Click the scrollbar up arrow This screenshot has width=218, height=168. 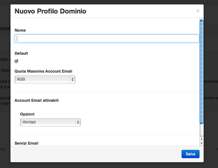(201, 139)
